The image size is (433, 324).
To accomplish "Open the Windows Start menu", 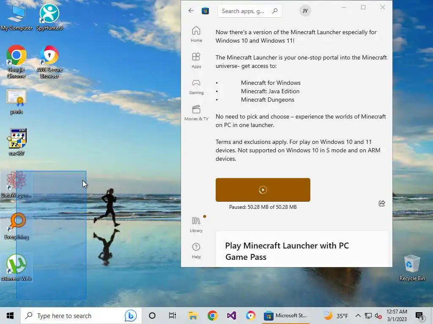I will pyautogui.click(x=10, y=316).
